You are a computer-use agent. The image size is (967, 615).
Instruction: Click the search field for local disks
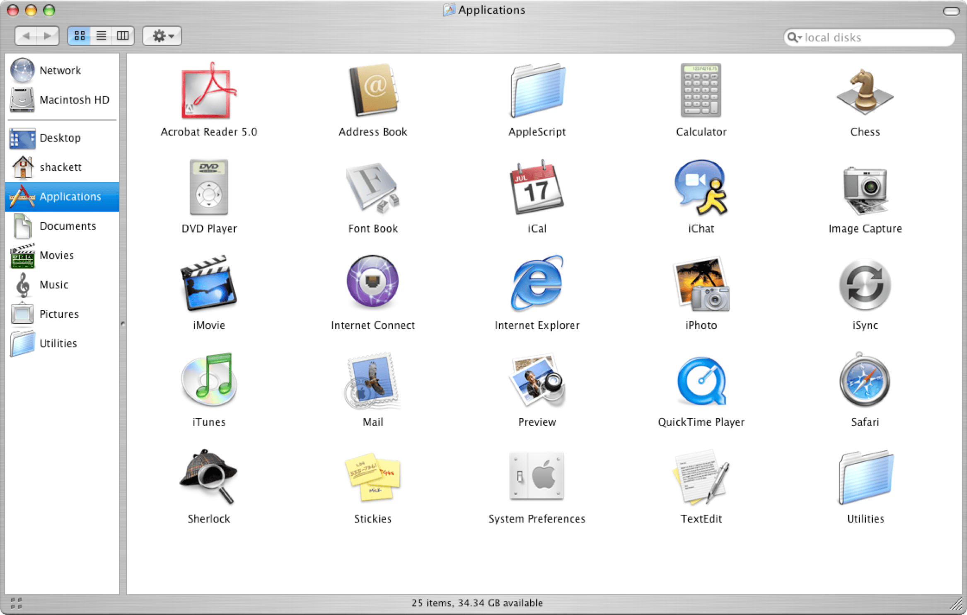point(869,37)
